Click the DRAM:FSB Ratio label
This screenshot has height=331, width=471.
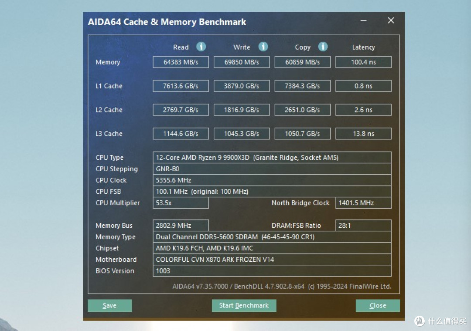[296, 225]
